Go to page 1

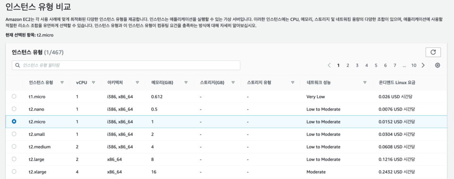tap(338, 65)
